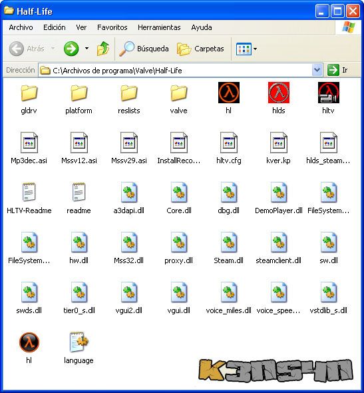Select the InstallReco... file icon
The height and width of the screenshot is (393, 364).
point(179,143)
